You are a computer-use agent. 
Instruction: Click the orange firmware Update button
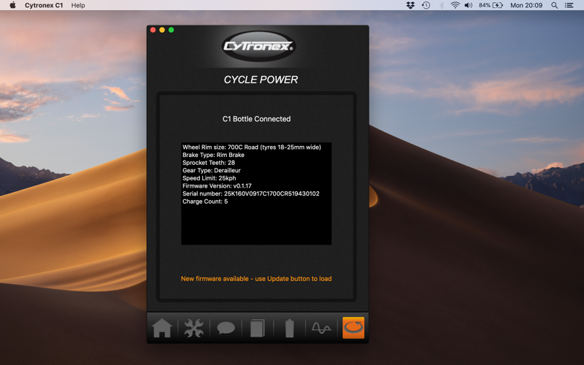pos(353,328)
